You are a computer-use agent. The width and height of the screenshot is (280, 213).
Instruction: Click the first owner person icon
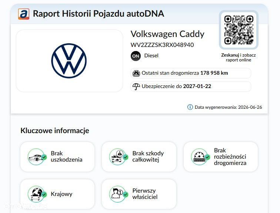tap(119, 194)
